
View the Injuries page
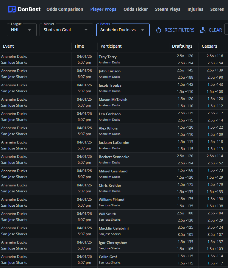pyautogui.click(x=195, y=9)
